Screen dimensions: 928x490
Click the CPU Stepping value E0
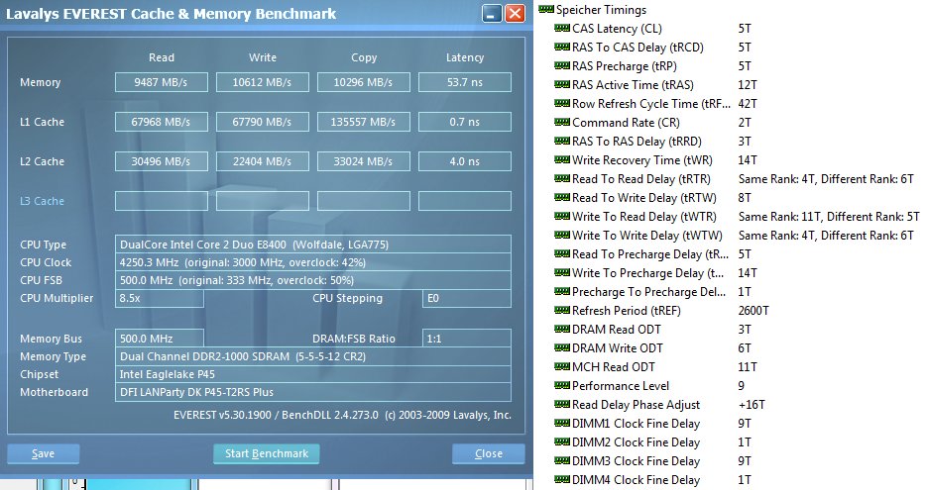[467, 299]
